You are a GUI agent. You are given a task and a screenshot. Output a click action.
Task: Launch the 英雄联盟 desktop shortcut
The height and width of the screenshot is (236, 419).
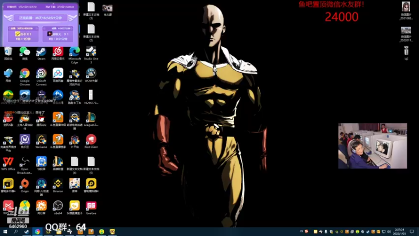[58, 164]
